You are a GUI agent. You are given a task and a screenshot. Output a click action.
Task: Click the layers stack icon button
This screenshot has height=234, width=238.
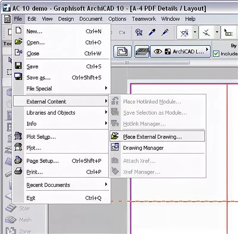coord(142,52)
